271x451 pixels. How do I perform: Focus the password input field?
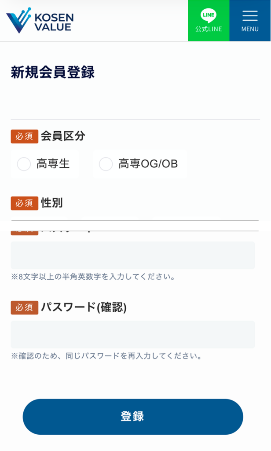pos(132,255)
